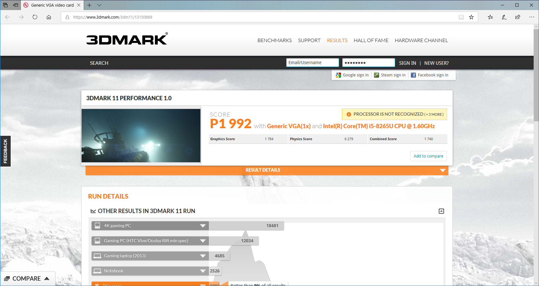Click the SIGN IN link

407,63
